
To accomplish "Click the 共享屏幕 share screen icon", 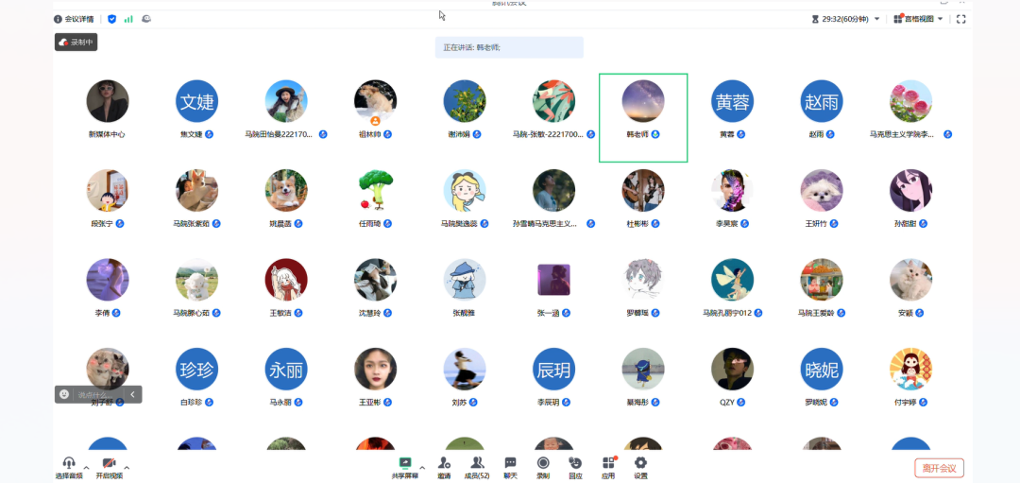I will tap(405, 463).
